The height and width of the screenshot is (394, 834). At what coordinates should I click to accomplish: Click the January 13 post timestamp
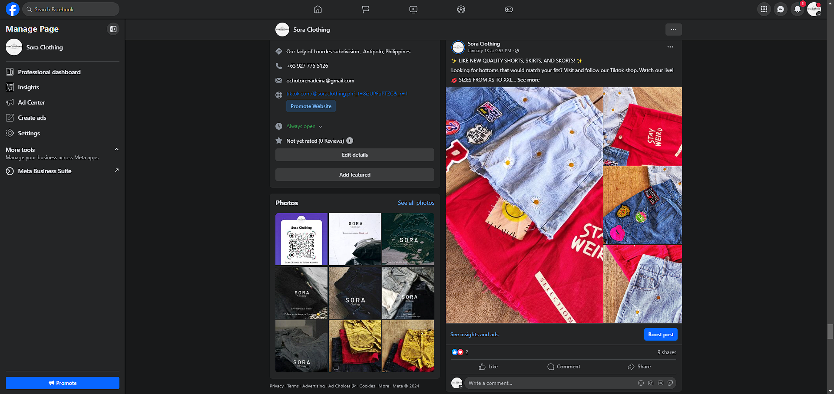click(490, 51)
